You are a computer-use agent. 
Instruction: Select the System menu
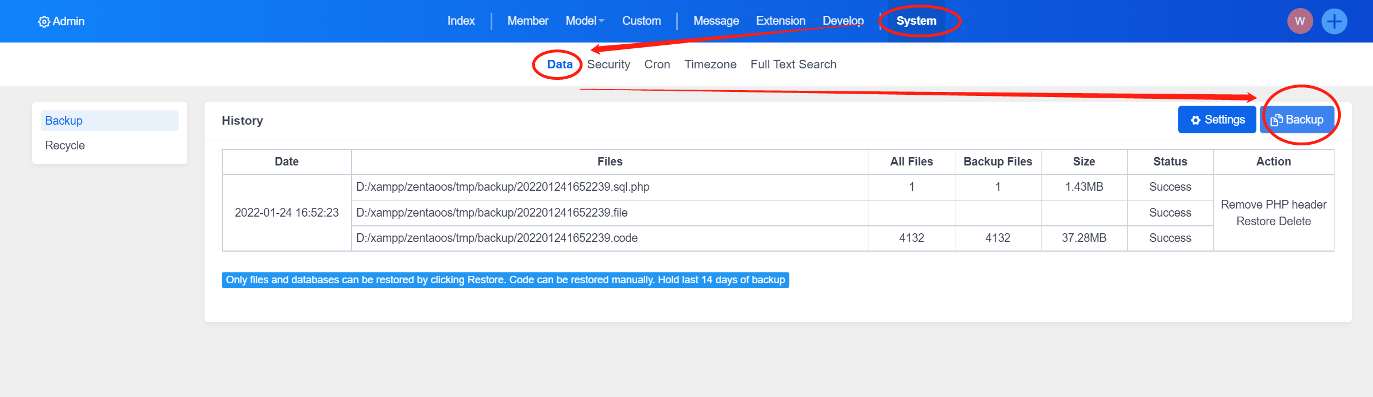(916, 21)
